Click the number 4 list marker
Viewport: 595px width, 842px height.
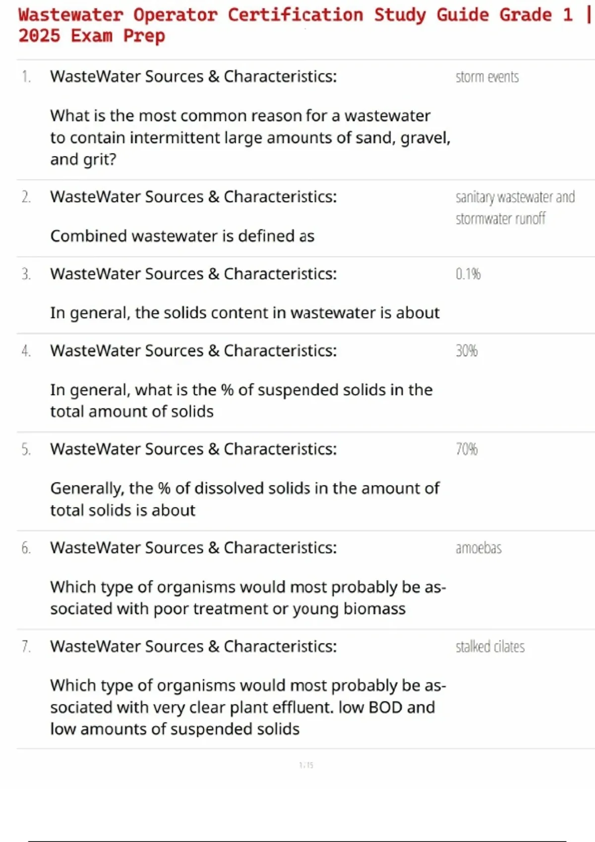[x=26, y=351]
